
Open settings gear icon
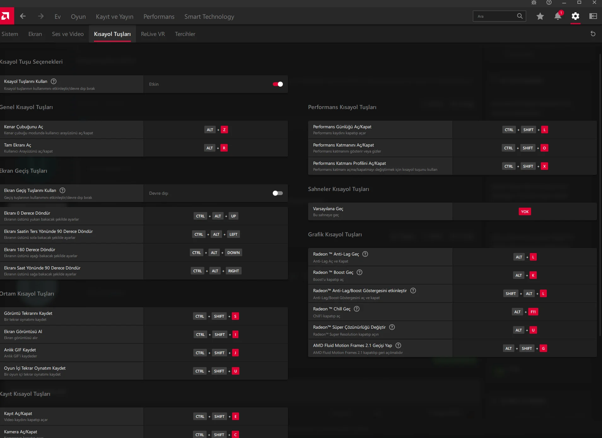[x=576, y=16]
